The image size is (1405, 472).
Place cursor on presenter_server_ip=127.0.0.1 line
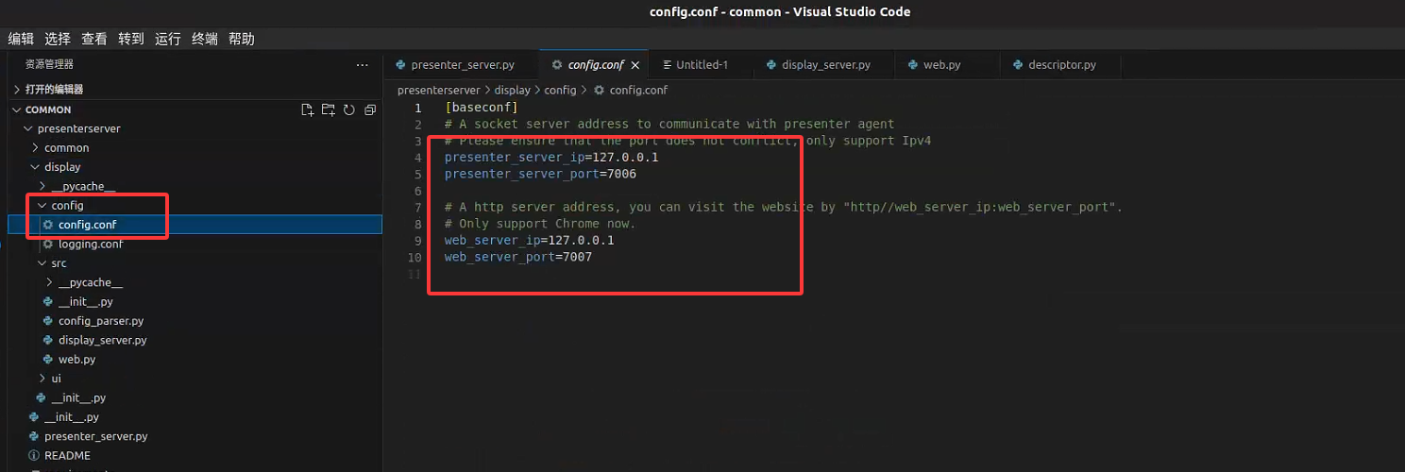pos(551,157)
